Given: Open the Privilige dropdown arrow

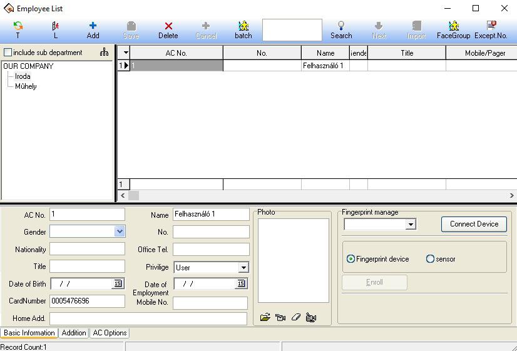Looking at the screenshot, I should tap(243, 267).
